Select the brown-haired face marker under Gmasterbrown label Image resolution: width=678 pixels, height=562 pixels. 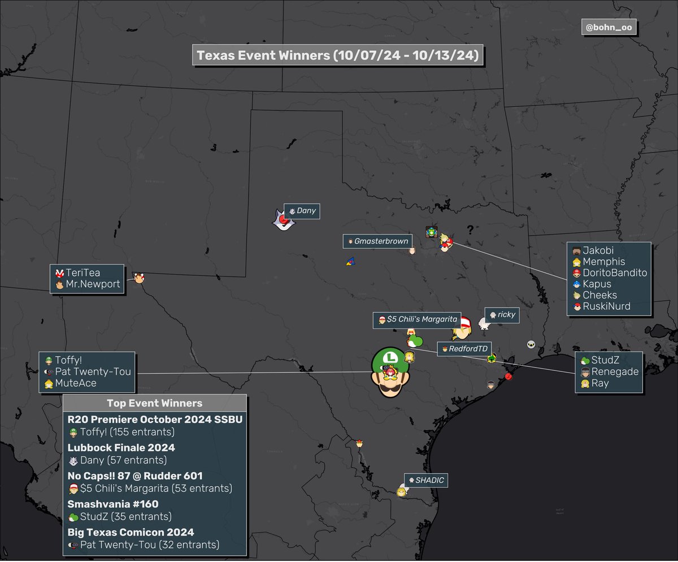click(x=412, y=250)
